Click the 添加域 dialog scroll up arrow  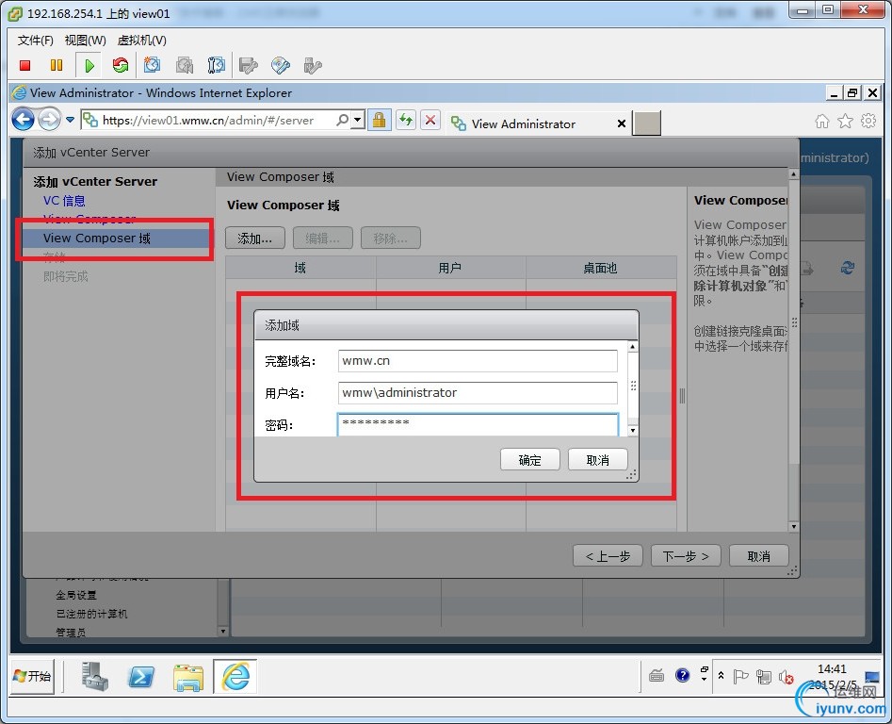tap(633, 346)
